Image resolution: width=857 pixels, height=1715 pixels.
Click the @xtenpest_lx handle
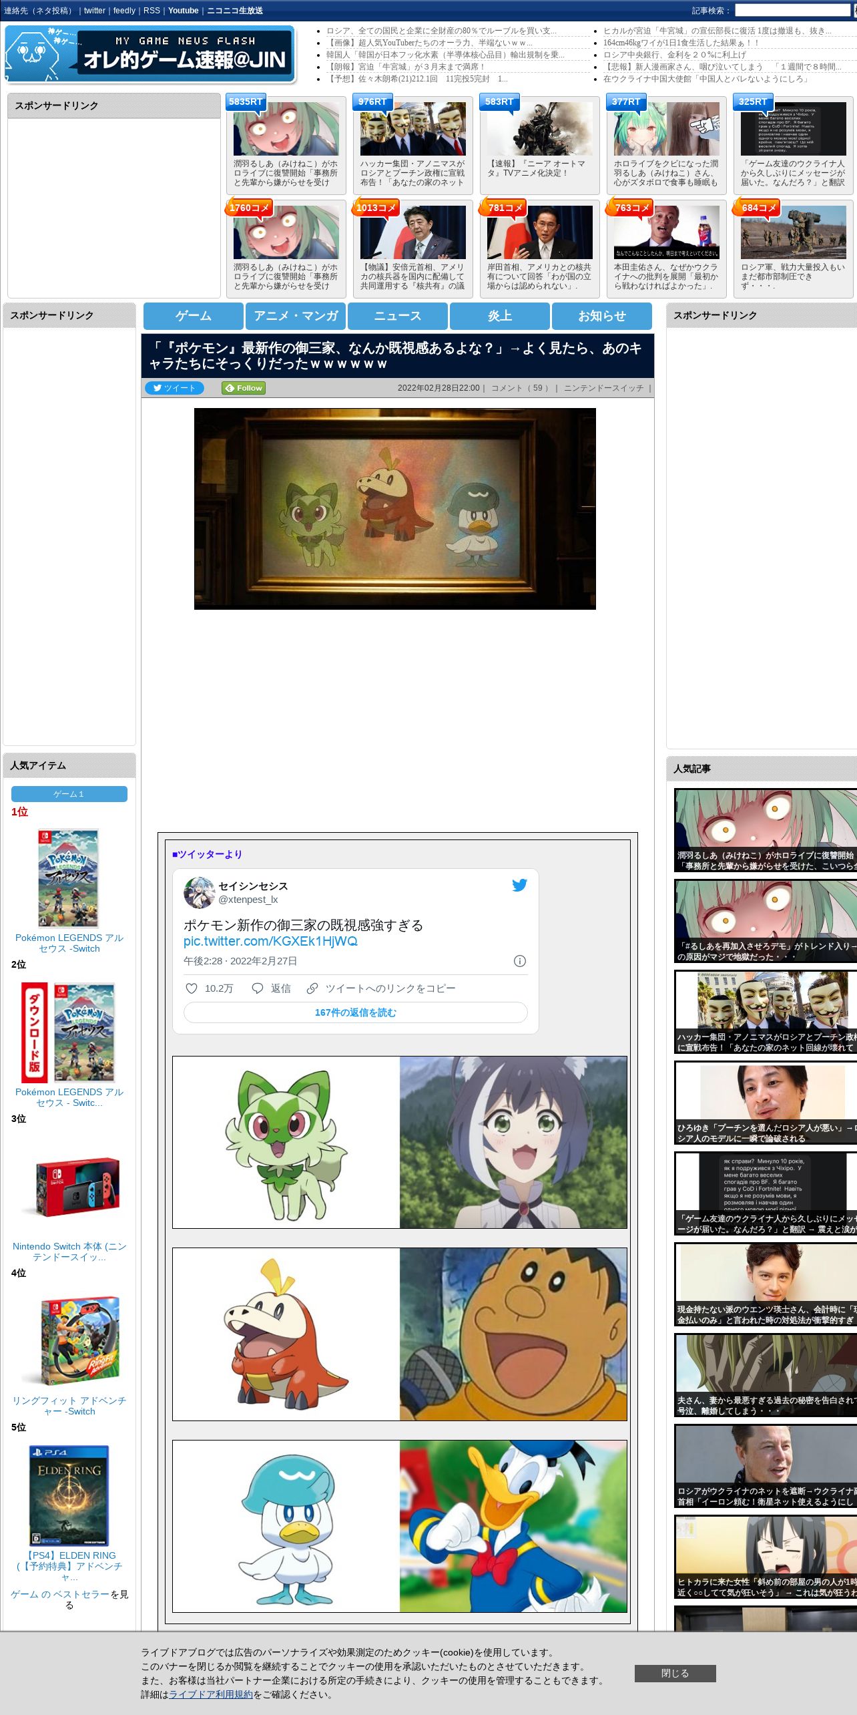pyautogui.click(x=248, y=900)
